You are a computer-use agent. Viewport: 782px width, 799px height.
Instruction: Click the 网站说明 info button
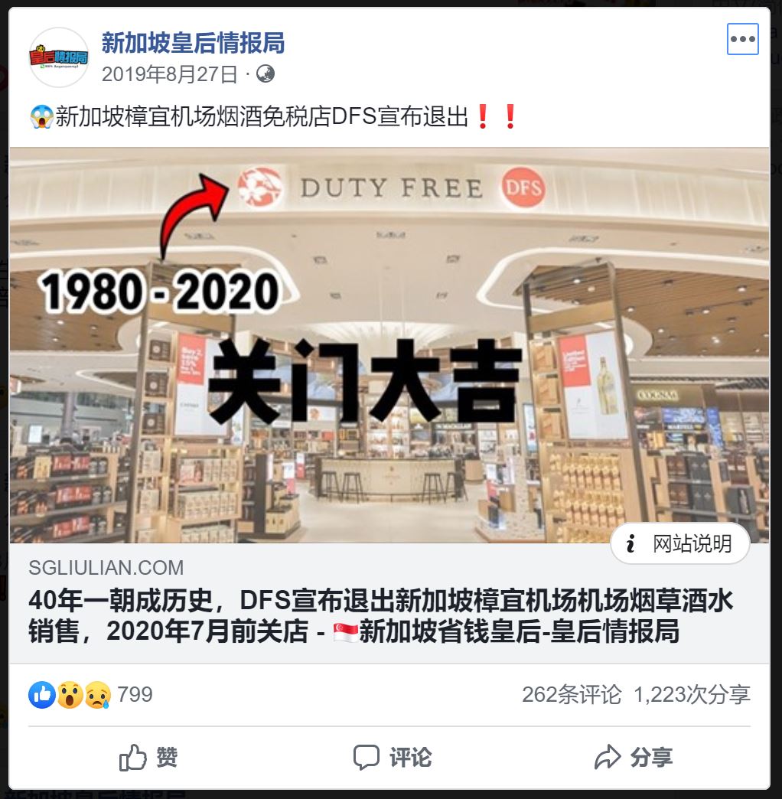[x=680, y=543]
